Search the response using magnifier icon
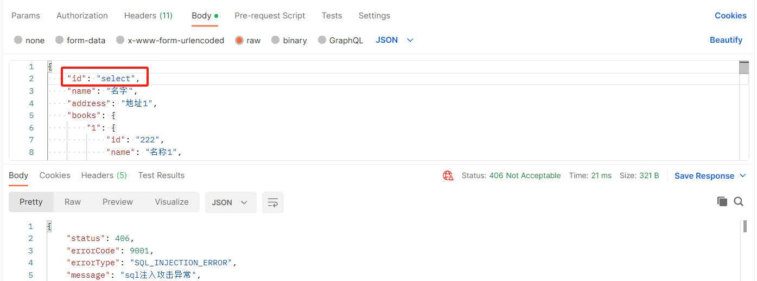The width and height of the screenshot is (757, 281). [x=739, y=201]
